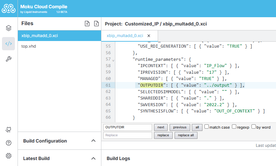Click the upload file icon in Files
The width and height of the screenshot is (276, 166).
(87, 23)
